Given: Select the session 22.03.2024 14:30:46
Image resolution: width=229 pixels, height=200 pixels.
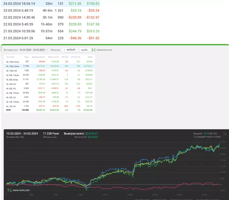Looking at the screenshot, I should (50, 17).
